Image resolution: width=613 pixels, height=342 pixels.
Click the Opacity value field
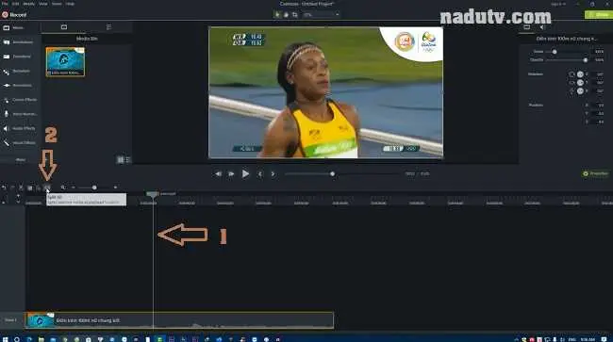coord(599,60)
